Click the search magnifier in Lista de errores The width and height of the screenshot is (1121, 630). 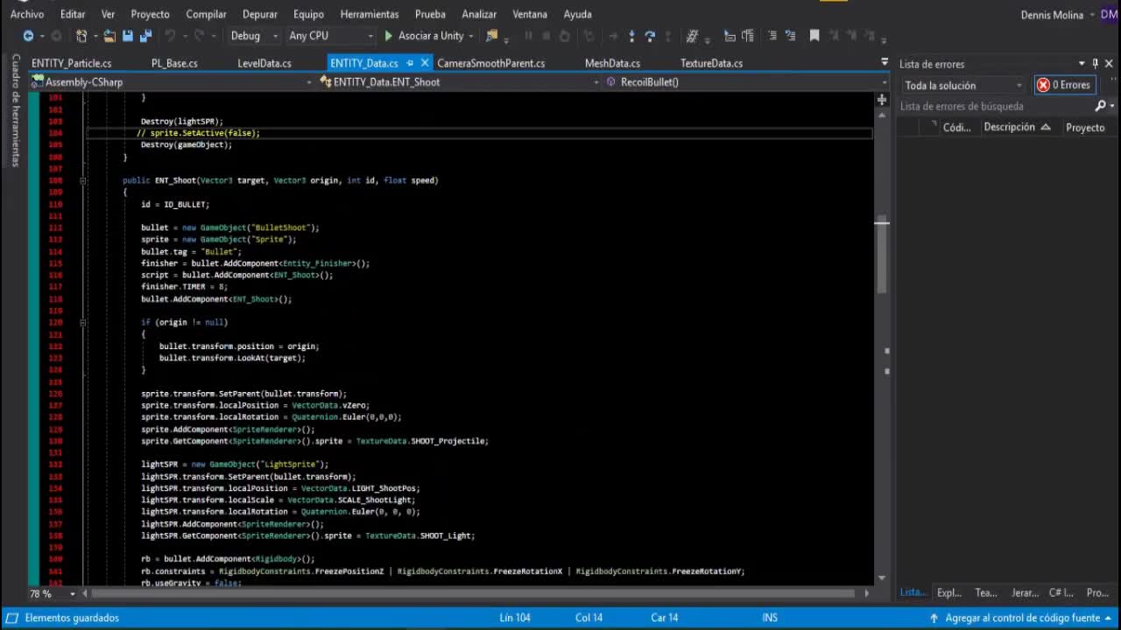point(1102,104)
